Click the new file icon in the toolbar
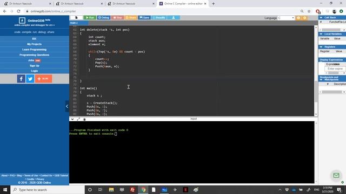 (76, 18)
